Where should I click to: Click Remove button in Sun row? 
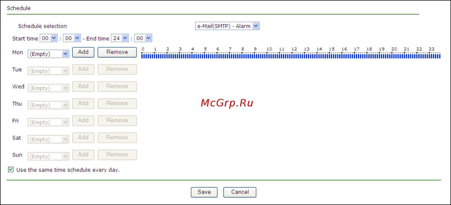click(117, 155)
